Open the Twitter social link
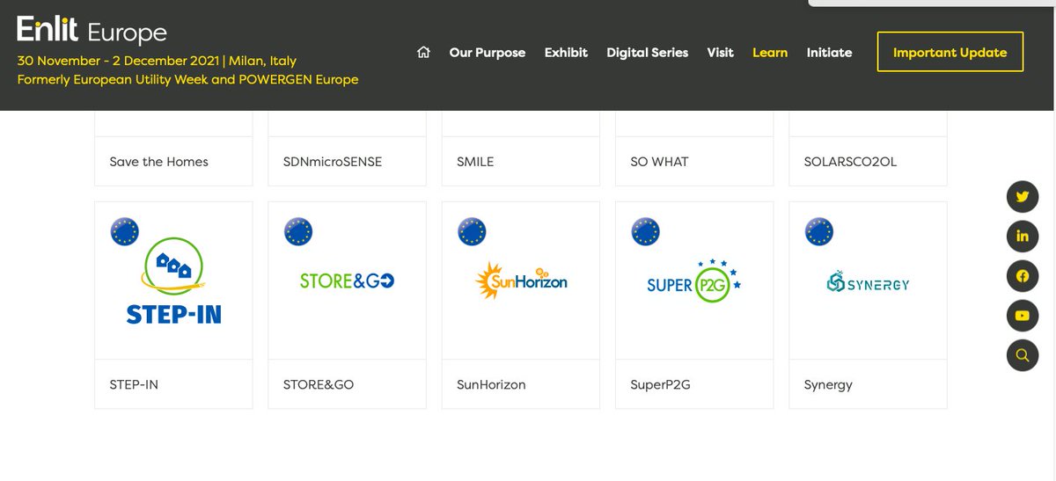The height and width of the screenshot is (481, 1056). [1023, 197]
